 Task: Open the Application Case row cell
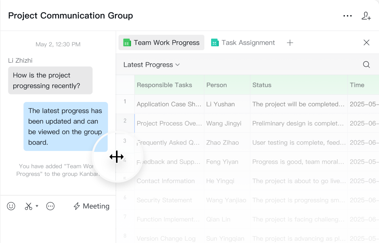pyautogui.click(x=169, y=104)
